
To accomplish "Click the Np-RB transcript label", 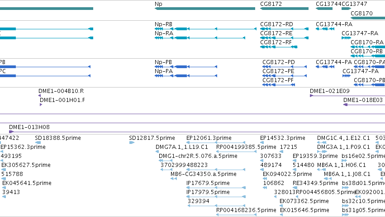I will [163, 24].
